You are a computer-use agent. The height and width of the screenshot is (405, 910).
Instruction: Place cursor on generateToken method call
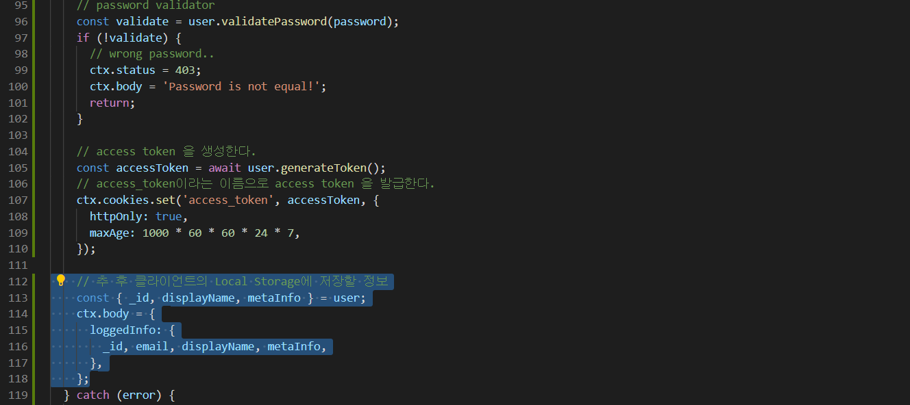click(x=322, y=168)
